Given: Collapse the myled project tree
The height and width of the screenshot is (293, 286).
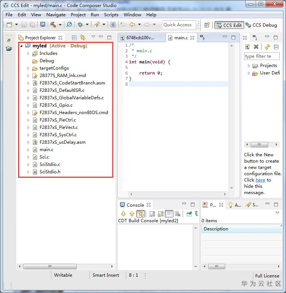Looking at the screenshot, I should click(21, 46).
